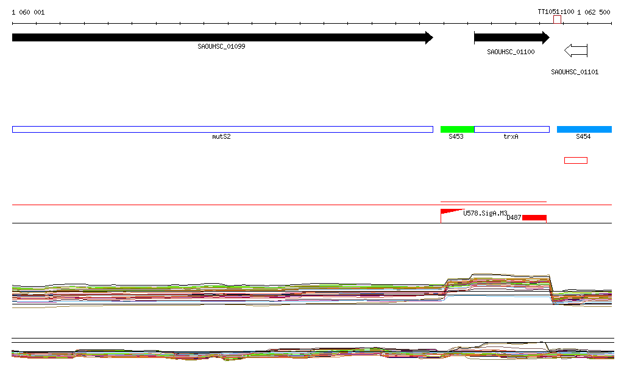Click the red outlined box below S454
The image size is (624, 372).
pyautogui.click(x=576, y=161)
